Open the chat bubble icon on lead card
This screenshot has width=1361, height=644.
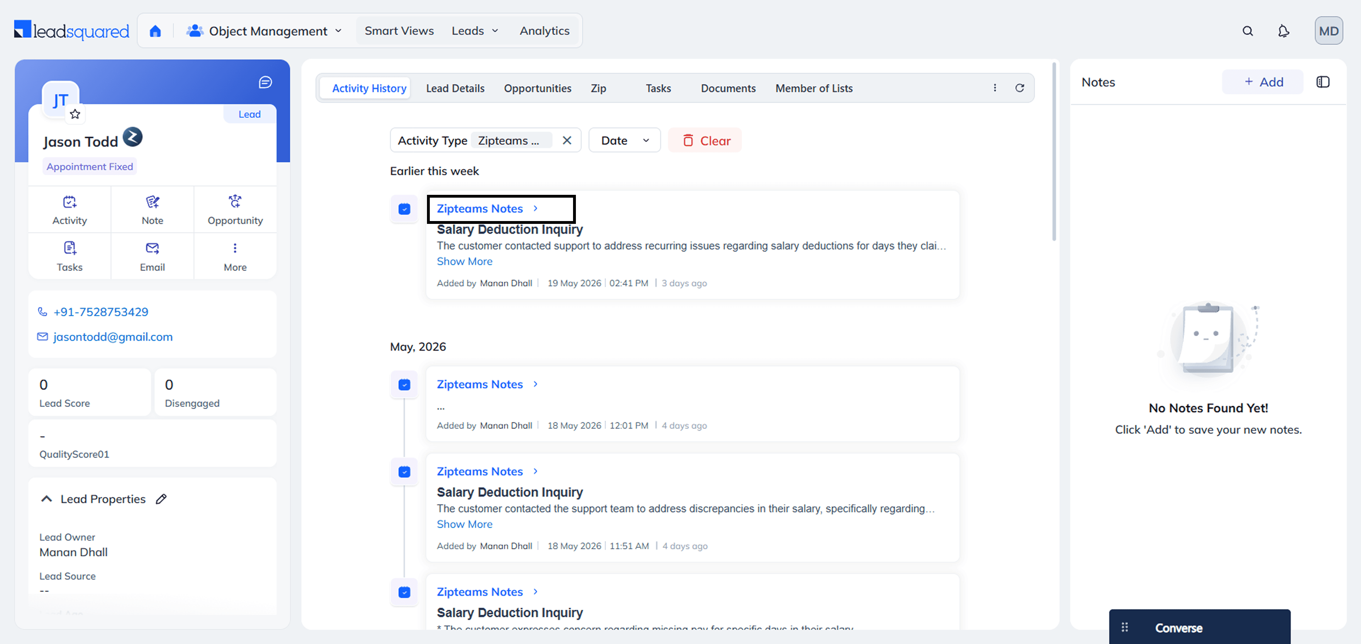265,82
